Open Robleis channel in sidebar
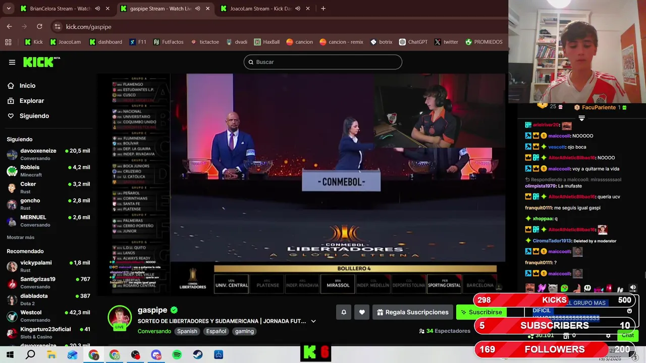This screenshot has height=363, width=646. 48,171
